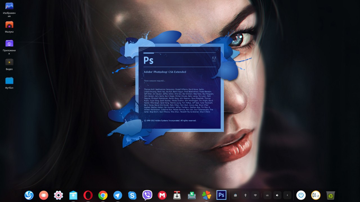Open Viber from the dock
Screen dimensions: 360x202
(x=147, y=195)
